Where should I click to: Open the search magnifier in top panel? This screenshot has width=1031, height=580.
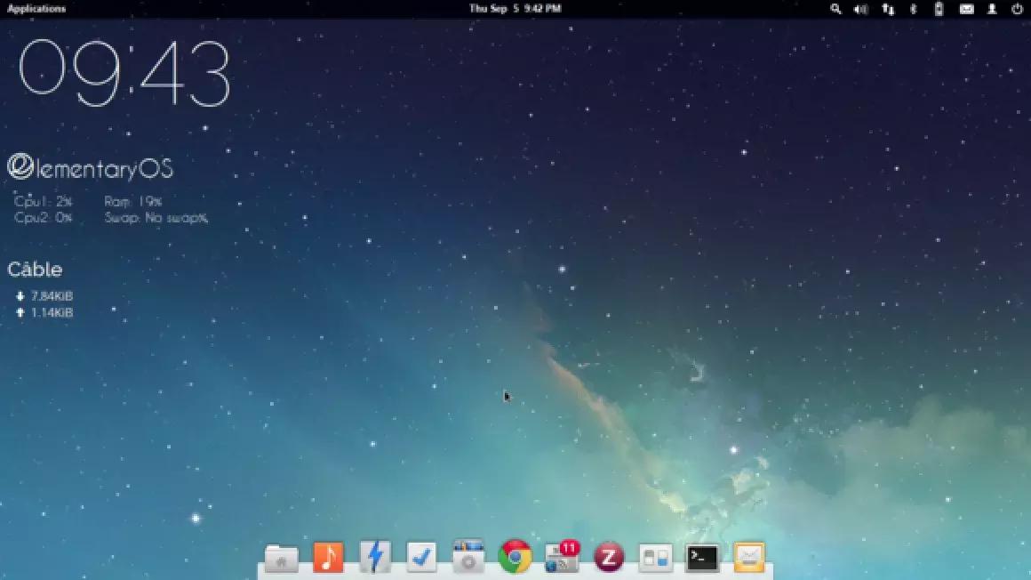(x=835, y=9)
